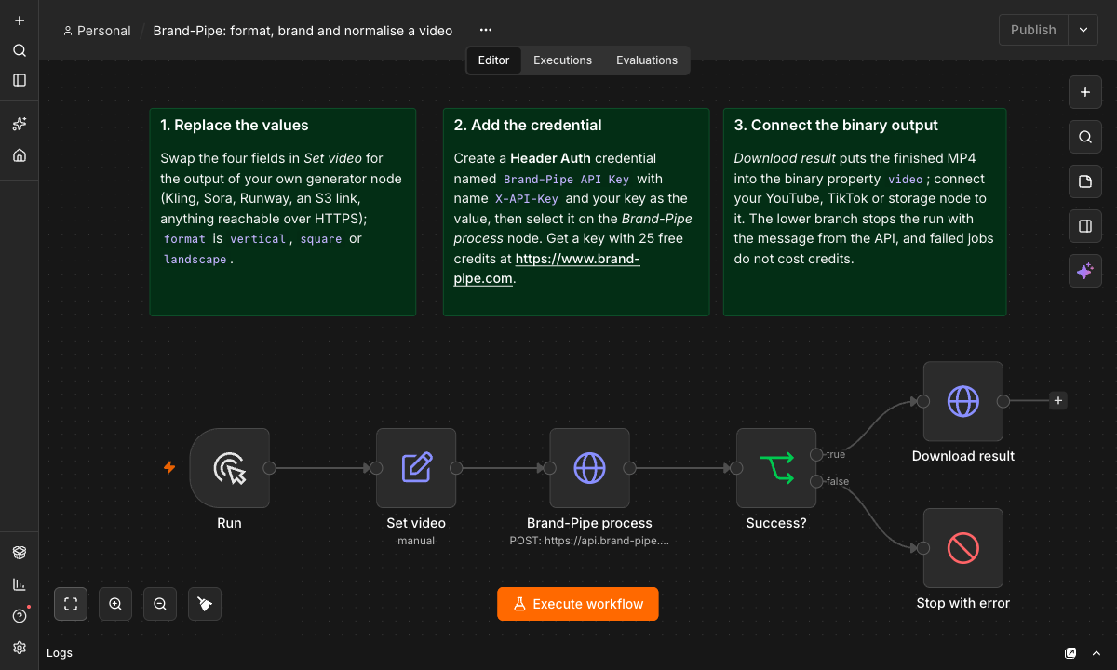Open workflow options three-dot menu
1117x670 pixels.
click(x=486, y=30)
